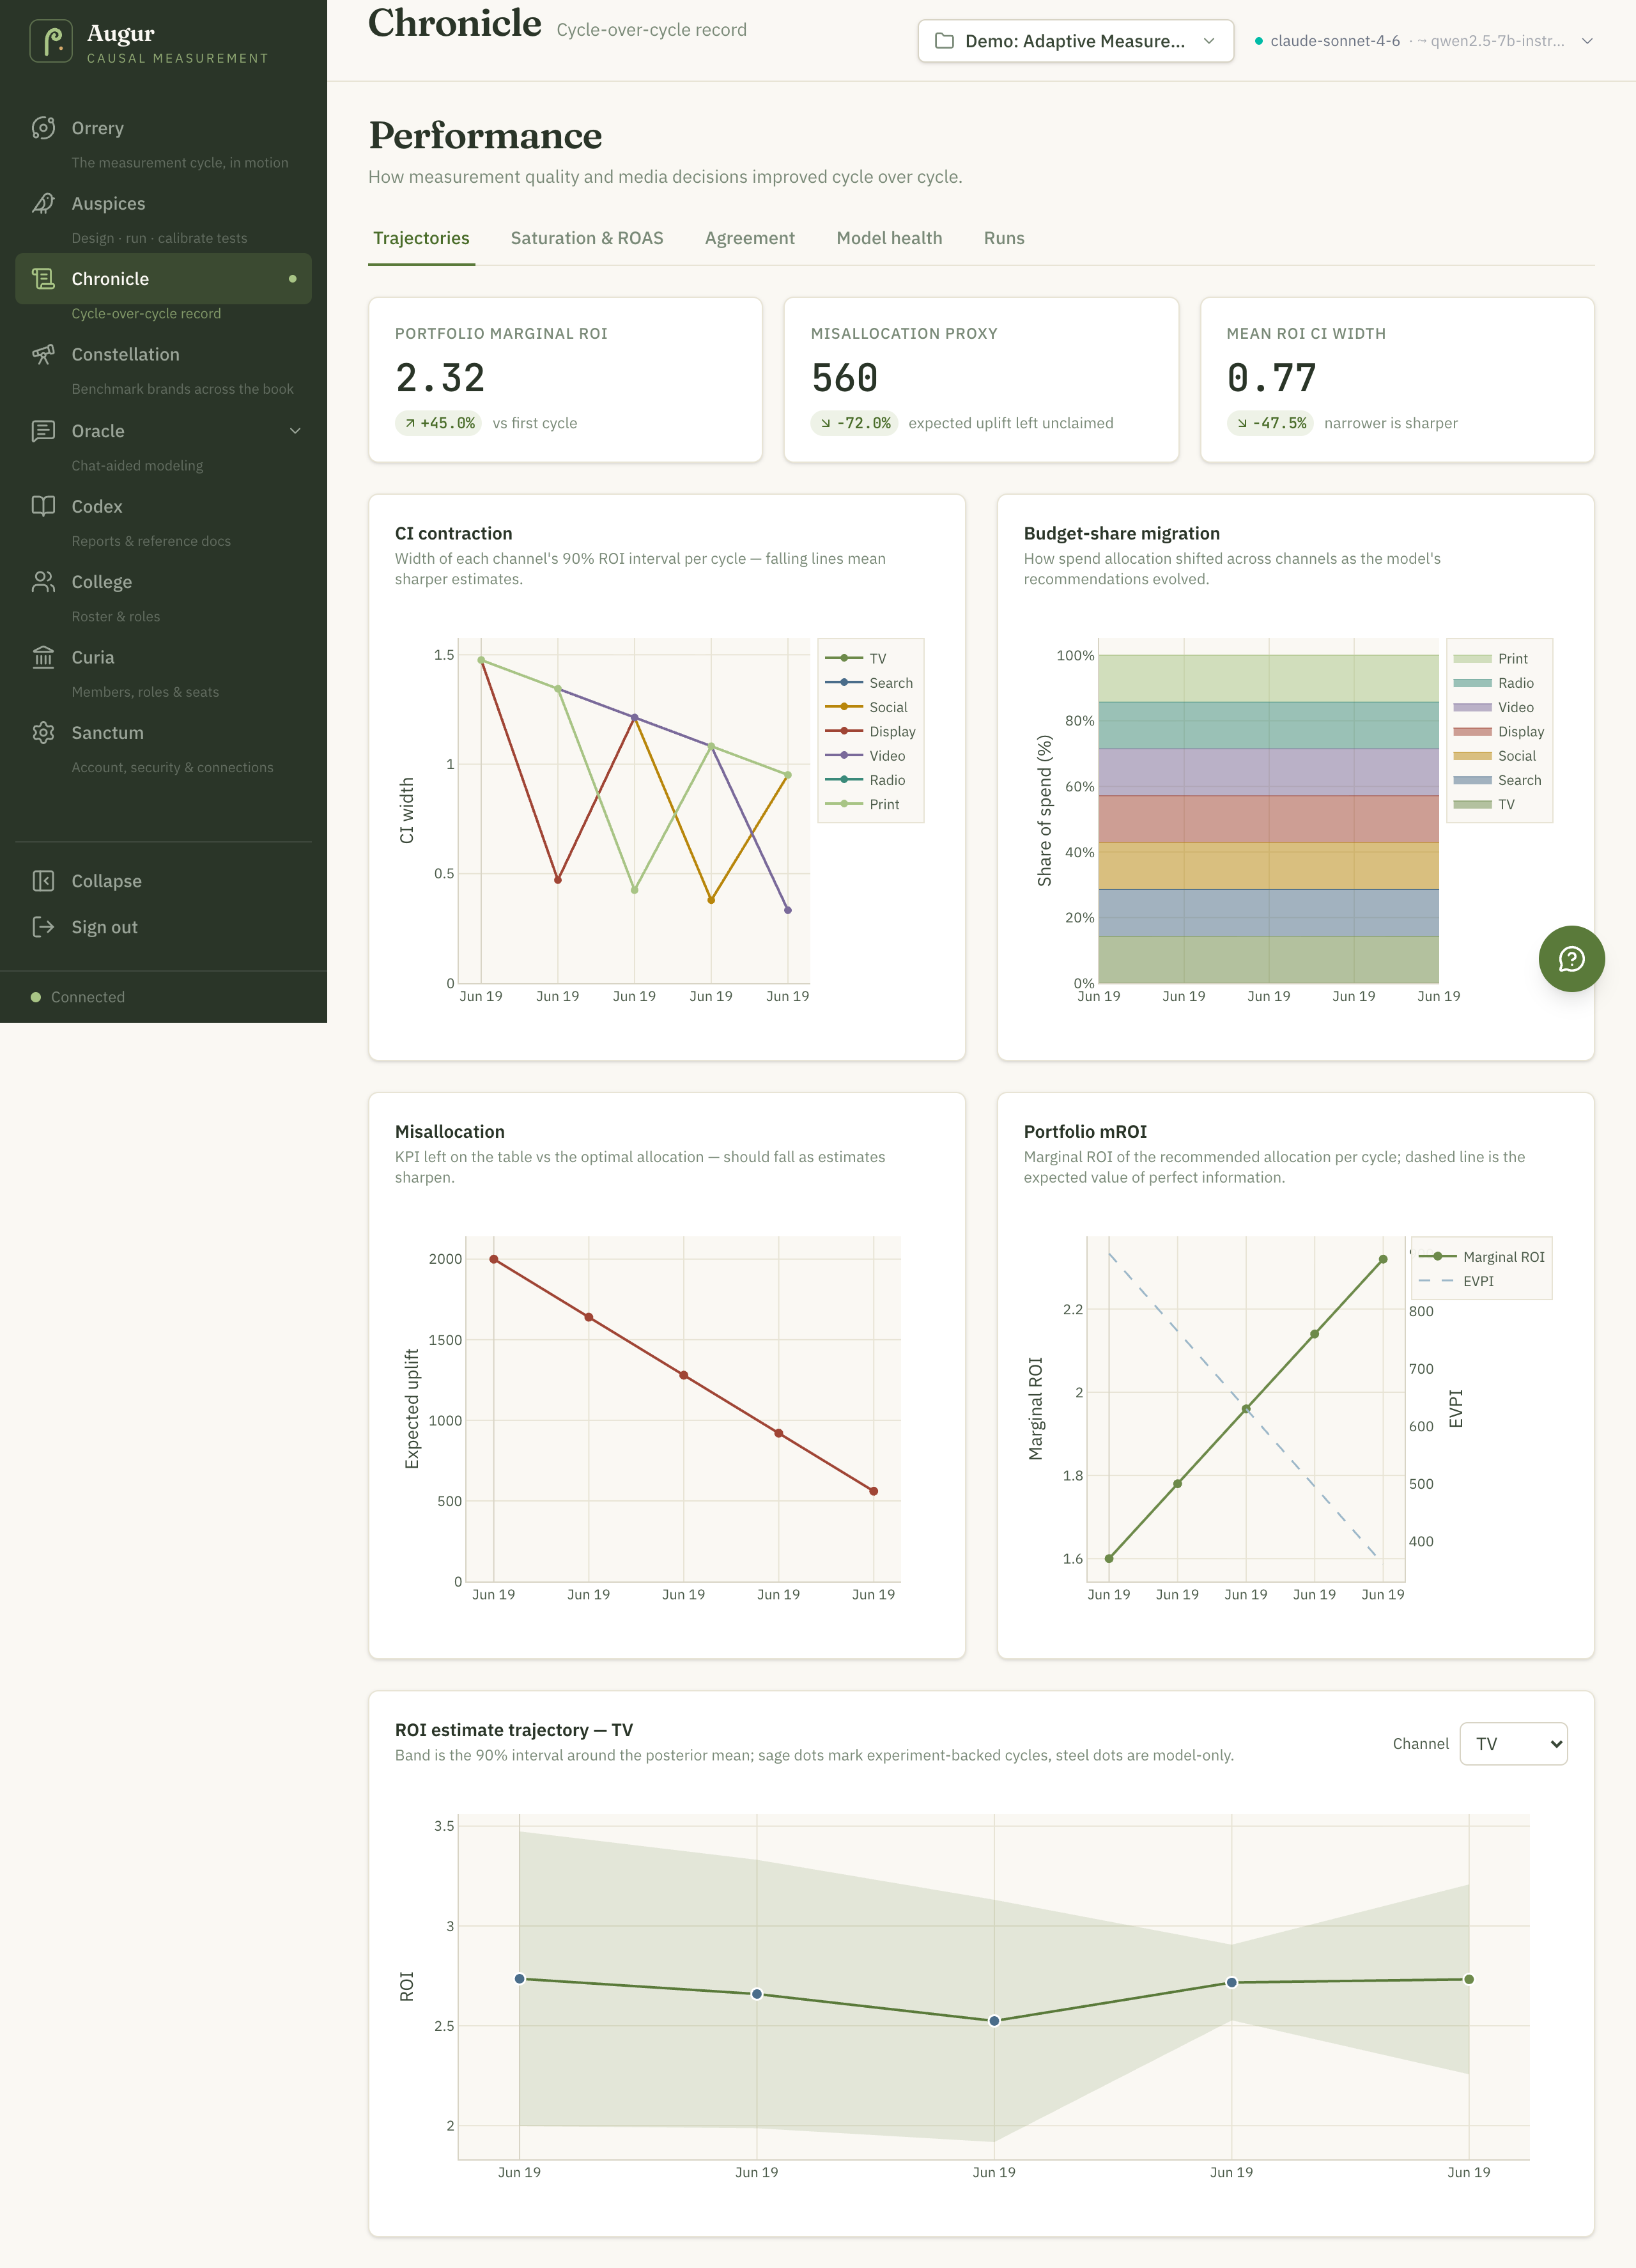Click Search swatch in Budget-share legend
Image resolution: width=1636 pixels, height=2268 pixels.
tap(1472, 780)
